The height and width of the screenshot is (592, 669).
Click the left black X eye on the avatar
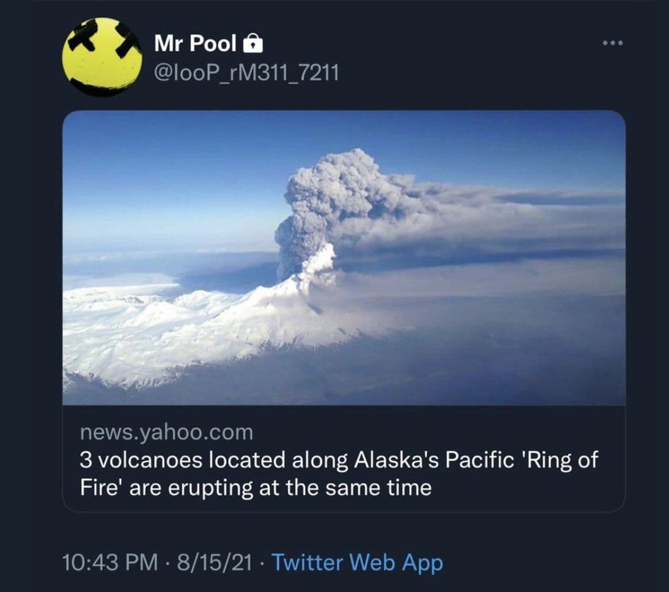pos(82,41)
